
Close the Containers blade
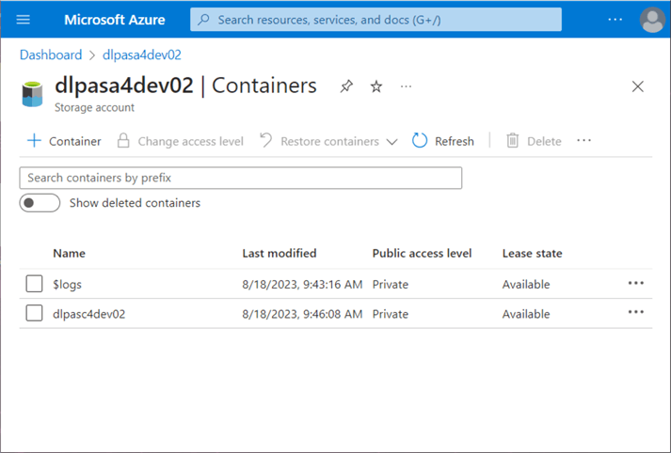click(638, 86)
